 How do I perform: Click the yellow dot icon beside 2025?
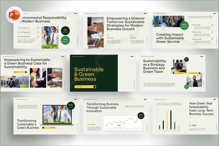tap(190, 126)
